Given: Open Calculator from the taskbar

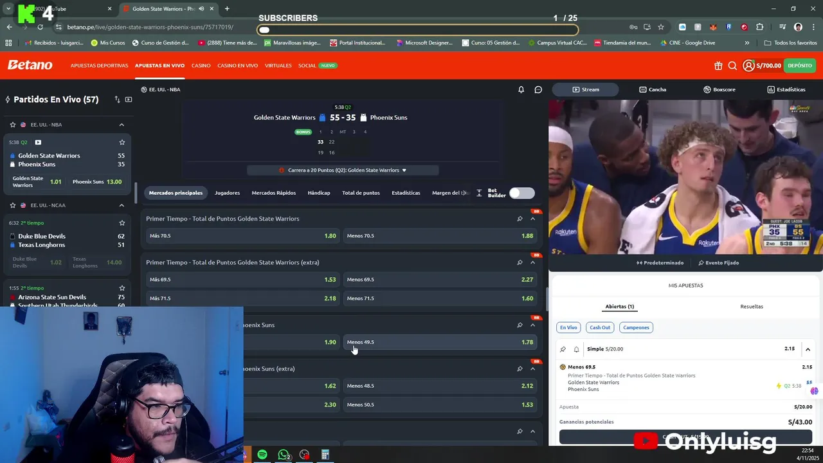Looking at the screenshot, I should 325,455.
